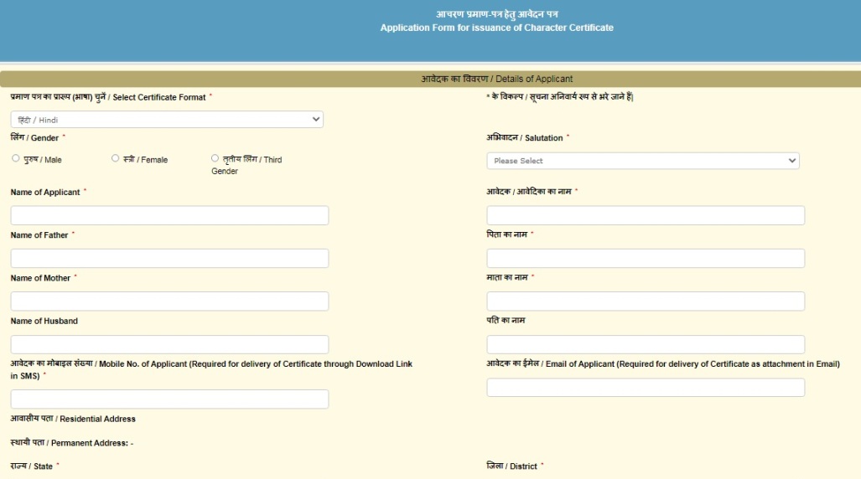Click the Details of Applicant section header
Image resolution: width=861 pixels, height=479 pixels.
click(497, 79)
